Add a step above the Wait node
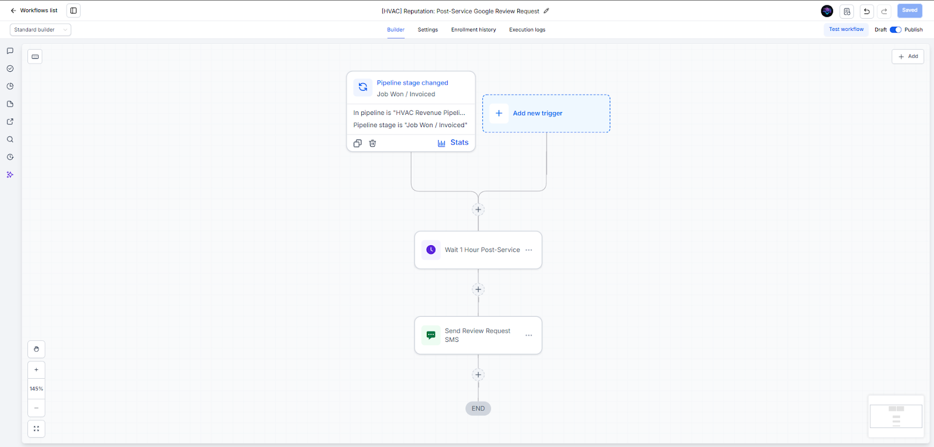934x447 pixels. point(478,209)
